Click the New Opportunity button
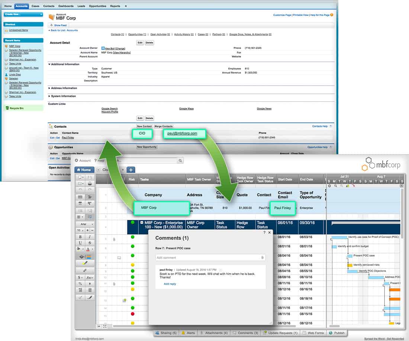This screenshot has width=409, height=341. (146, 147)
